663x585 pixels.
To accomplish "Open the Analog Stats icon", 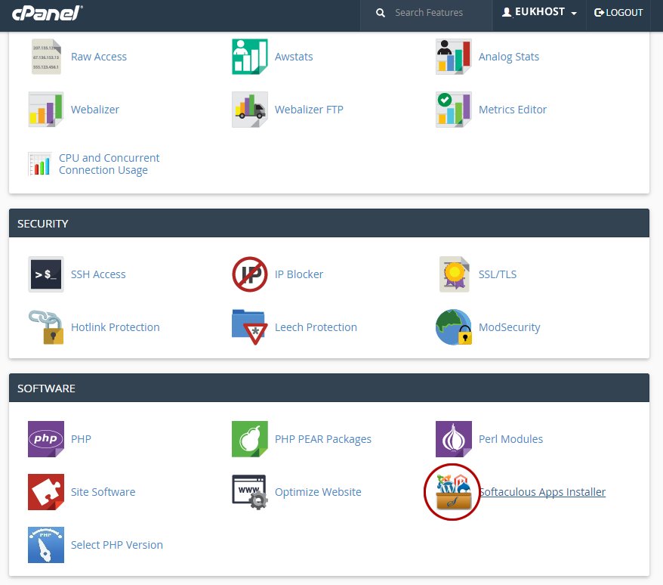I will 453,57.
